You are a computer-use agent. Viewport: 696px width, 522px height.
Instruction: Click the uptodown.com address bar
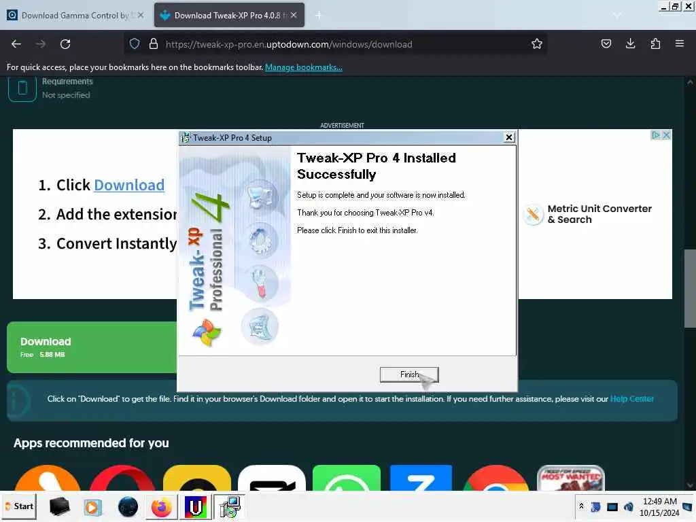[335, 44]
